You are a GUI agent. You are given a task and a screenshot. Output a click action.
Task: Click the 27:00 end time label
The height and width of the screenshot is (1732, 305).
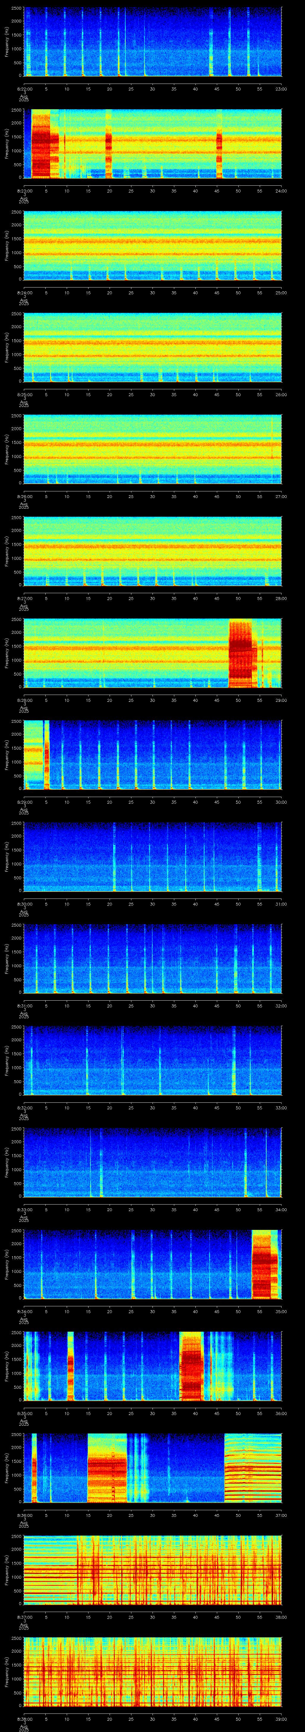(x=281, y=496)
